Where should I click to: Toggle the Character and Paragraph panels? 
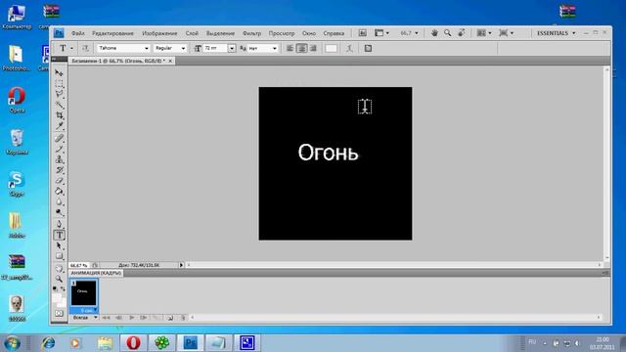pyautogui.click(x=368, y=48)
